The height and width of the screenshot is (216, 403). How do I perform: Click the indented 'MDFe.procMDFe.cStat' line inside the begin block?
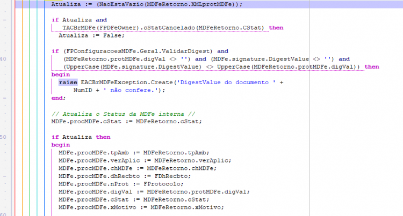[134, 199]
